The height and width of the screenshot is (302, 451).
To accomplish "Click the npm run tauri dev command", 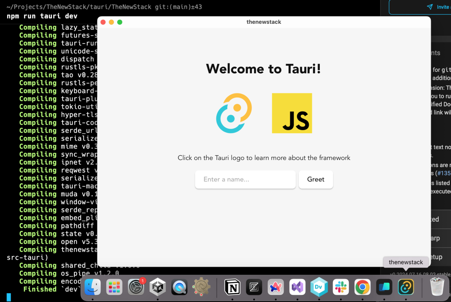I will click(x=42, y=16).
